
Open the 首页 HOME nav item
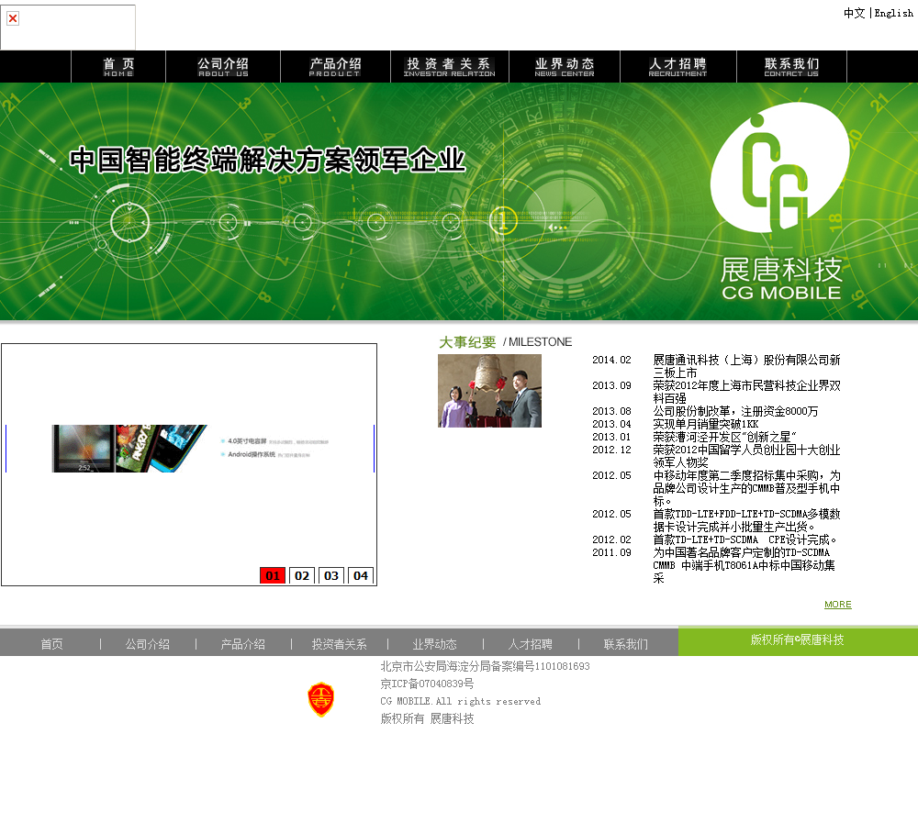coord(118,66)
